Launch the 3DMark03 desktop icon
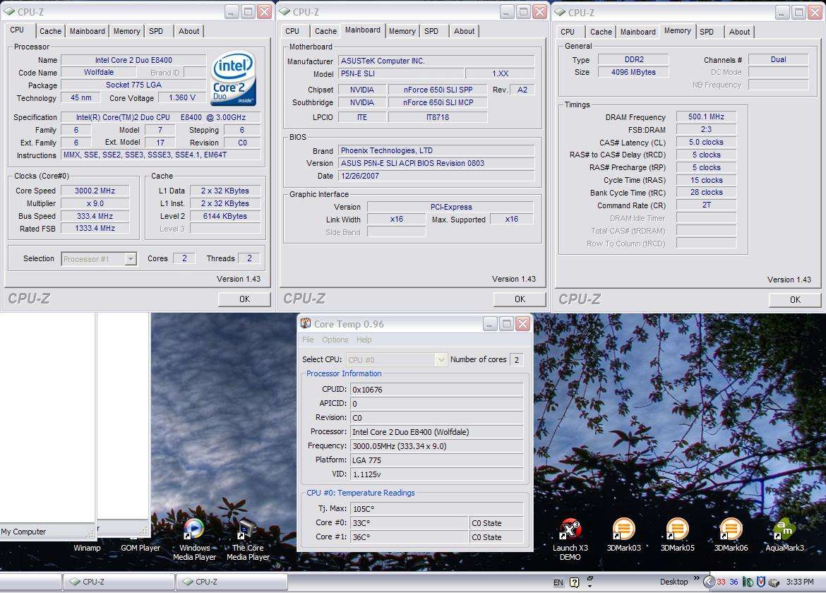This screenshot has height=593, width=826. click(623, 536)
